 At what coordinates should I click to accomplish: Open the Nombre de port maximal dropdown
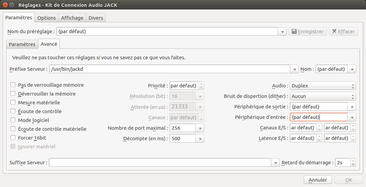pyautogui.click(x=200, y=128)
